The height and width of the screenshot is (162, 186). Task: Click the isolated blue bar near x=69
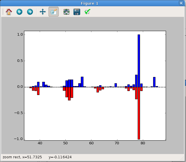point(116,85)
